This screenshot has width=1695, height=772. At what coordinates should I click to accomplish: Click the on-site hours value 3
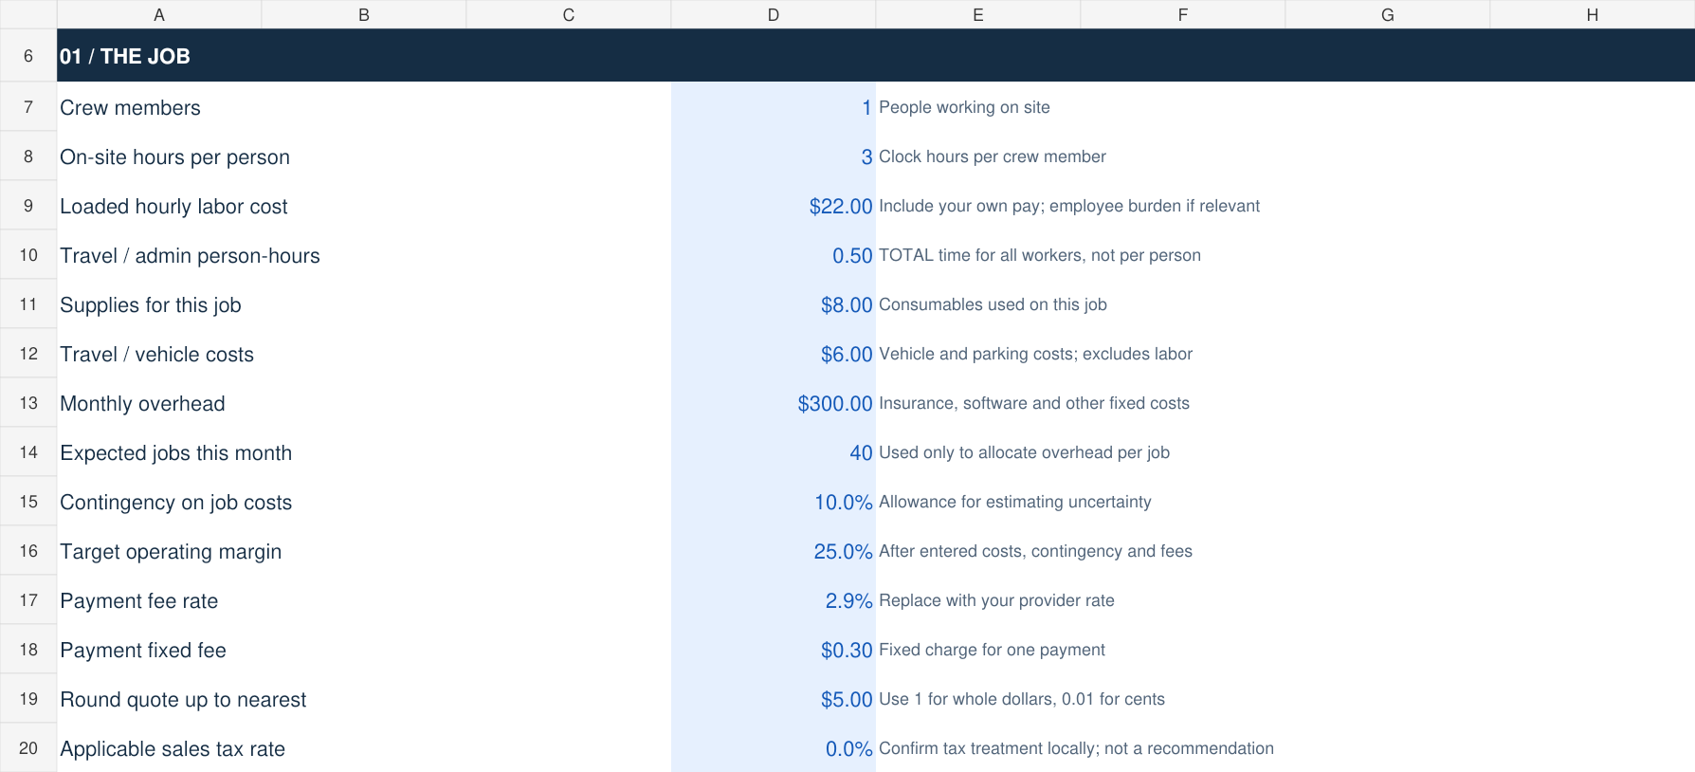pyautogui.click(x=774, y=156)
